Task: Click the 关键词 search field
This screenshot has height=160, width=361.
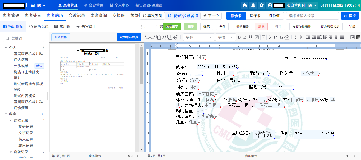Action: coord(24,38)
